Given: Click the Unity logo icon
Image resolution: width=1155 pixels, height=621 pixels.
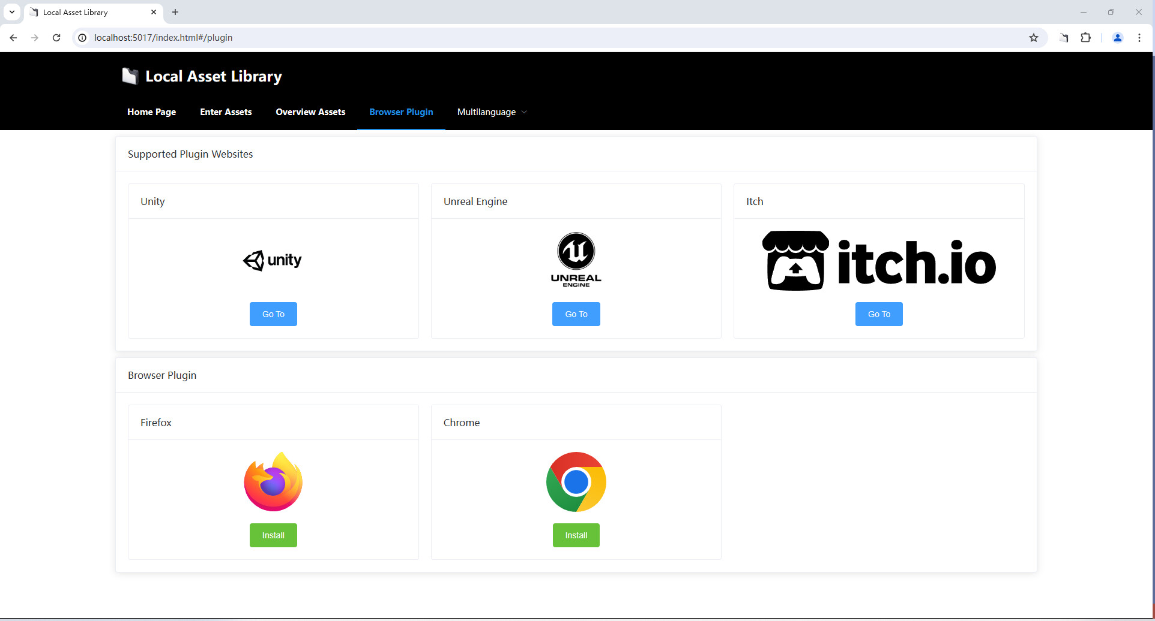Looking at the screenshot, I should pyautogui.click(x=273, y=260).
